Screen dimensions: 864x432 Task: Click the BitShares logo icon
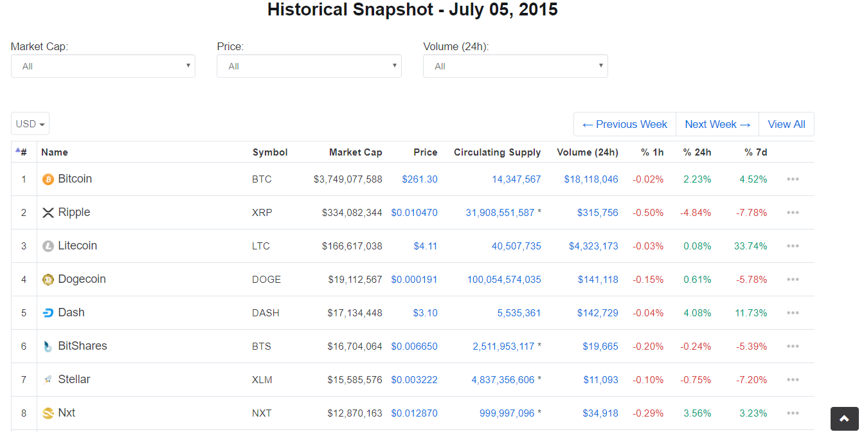click(48, 346)
